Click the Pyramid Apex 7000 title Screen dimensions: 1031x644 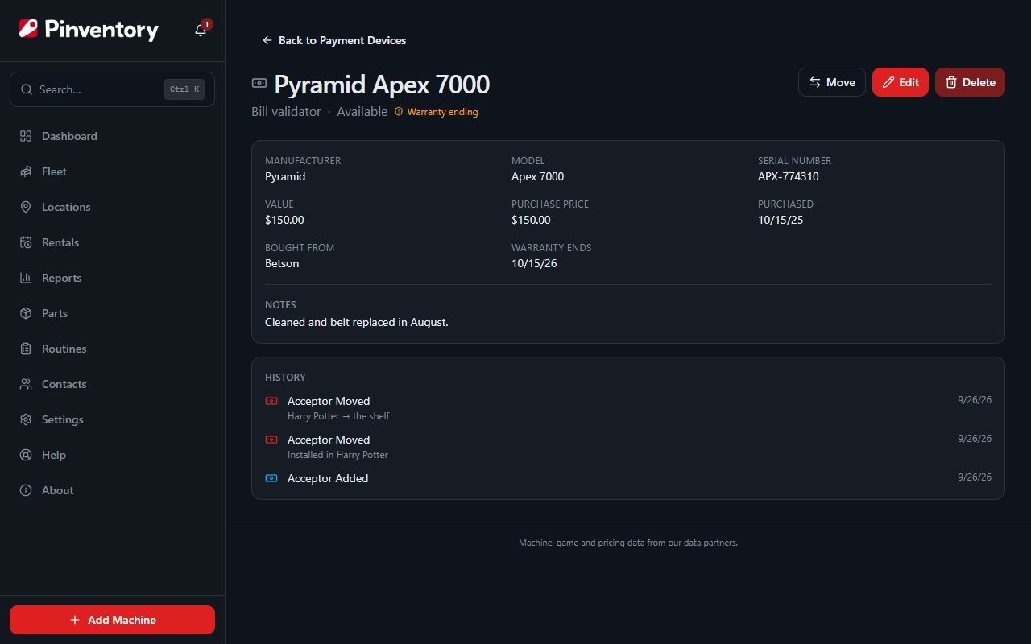click(x=382, y=85)
